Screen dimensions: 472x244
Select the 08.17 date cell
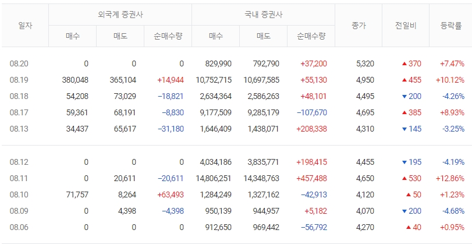pyautogui.click(x=19, y=112)
